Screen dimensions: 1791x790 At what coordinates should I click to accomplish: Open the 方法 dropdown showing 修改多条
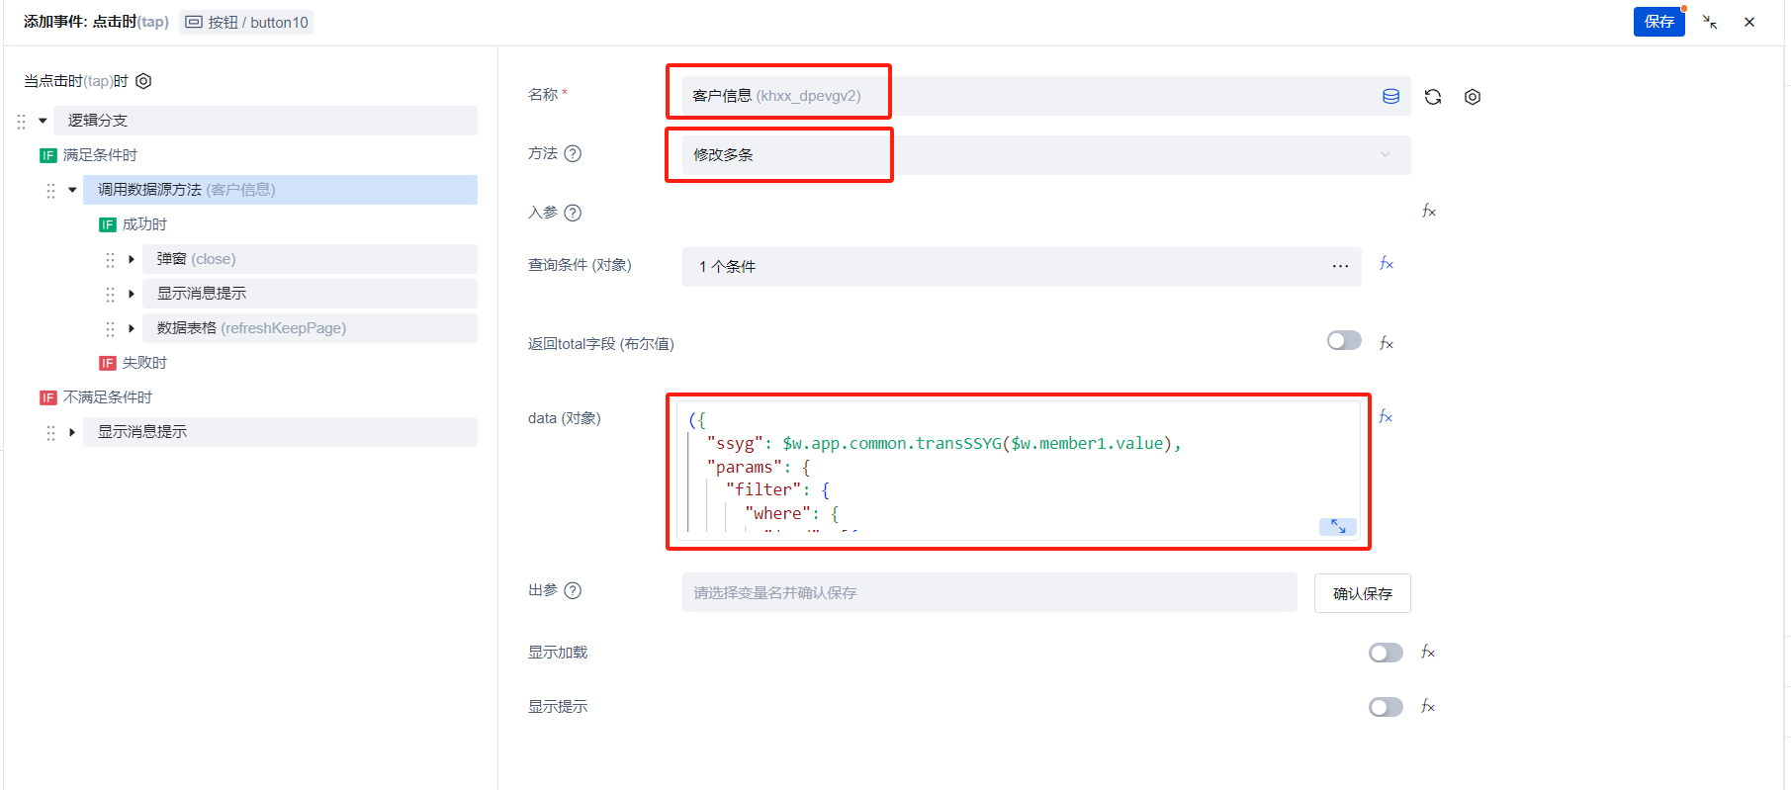coord(1045,155)
